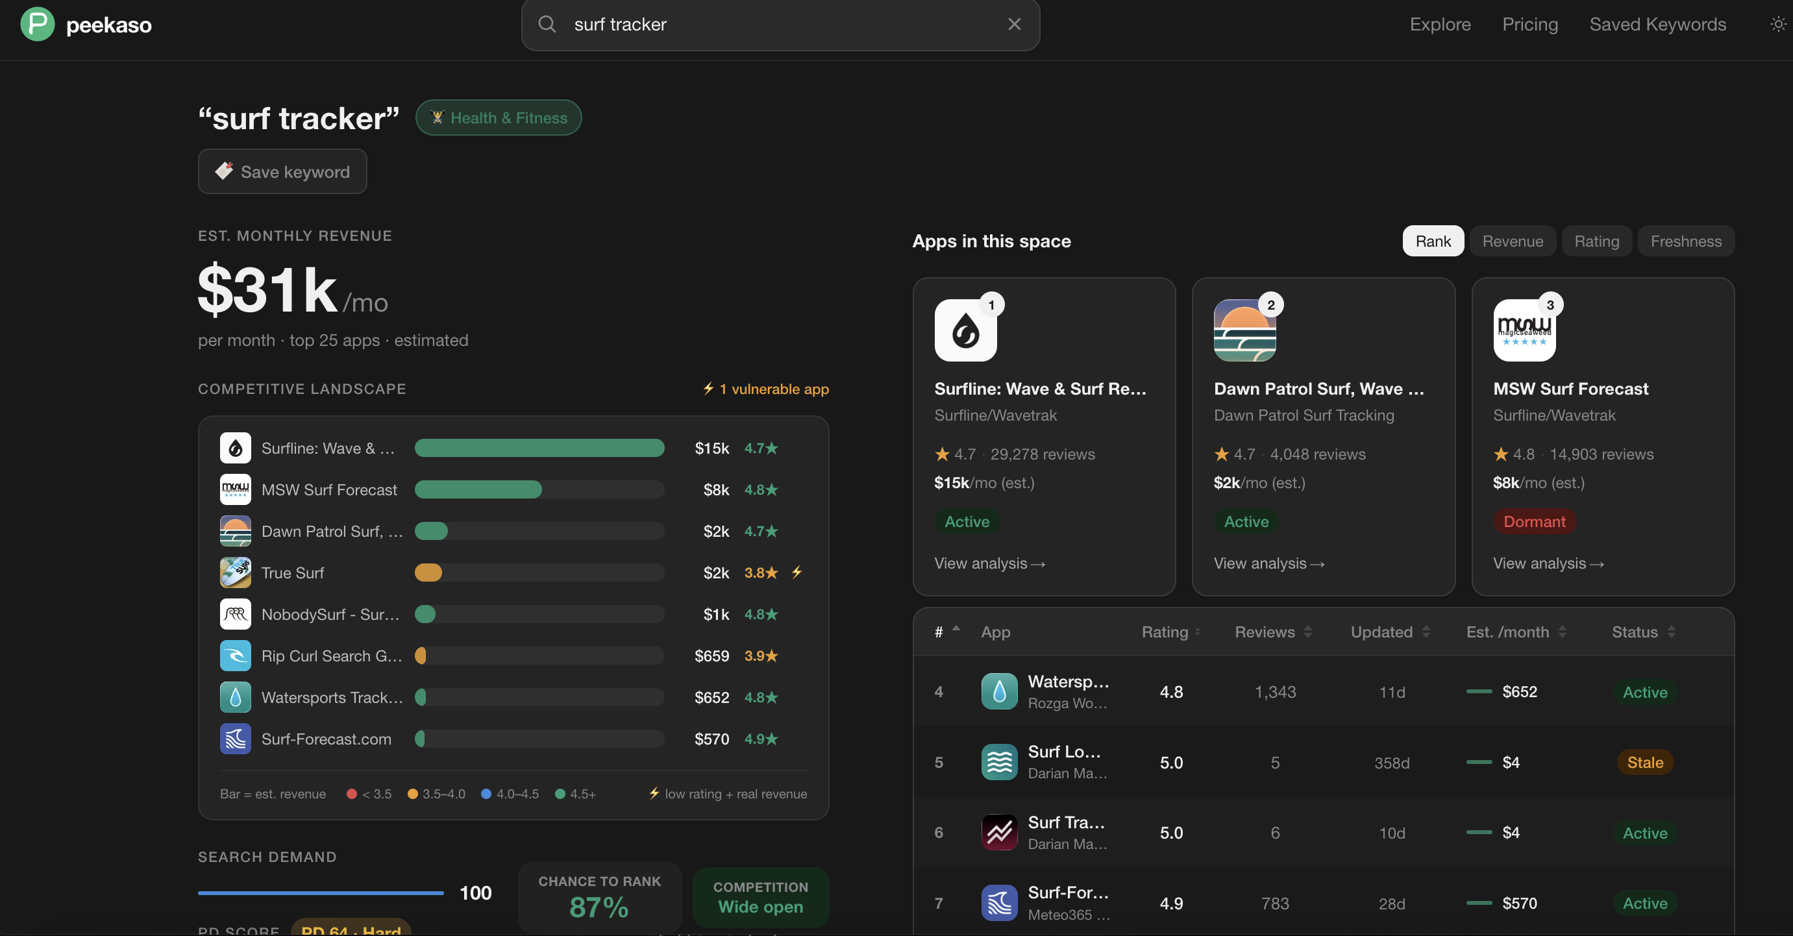Open Dawn Patrol Surf app icon card

click(x=1244, y=330)
